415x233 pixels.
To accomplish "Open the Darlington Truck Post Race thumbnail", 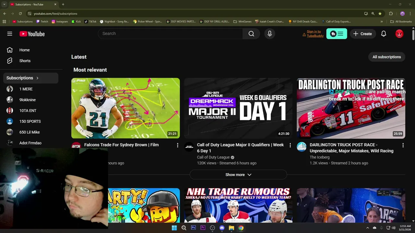I will pyautogui.click(x=351, y=108).
